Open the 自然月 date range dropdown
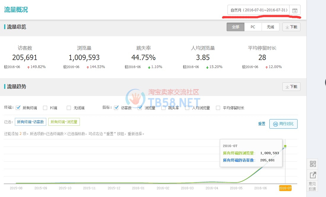This screenshot has height=197, width=326. tap(258, 10)
